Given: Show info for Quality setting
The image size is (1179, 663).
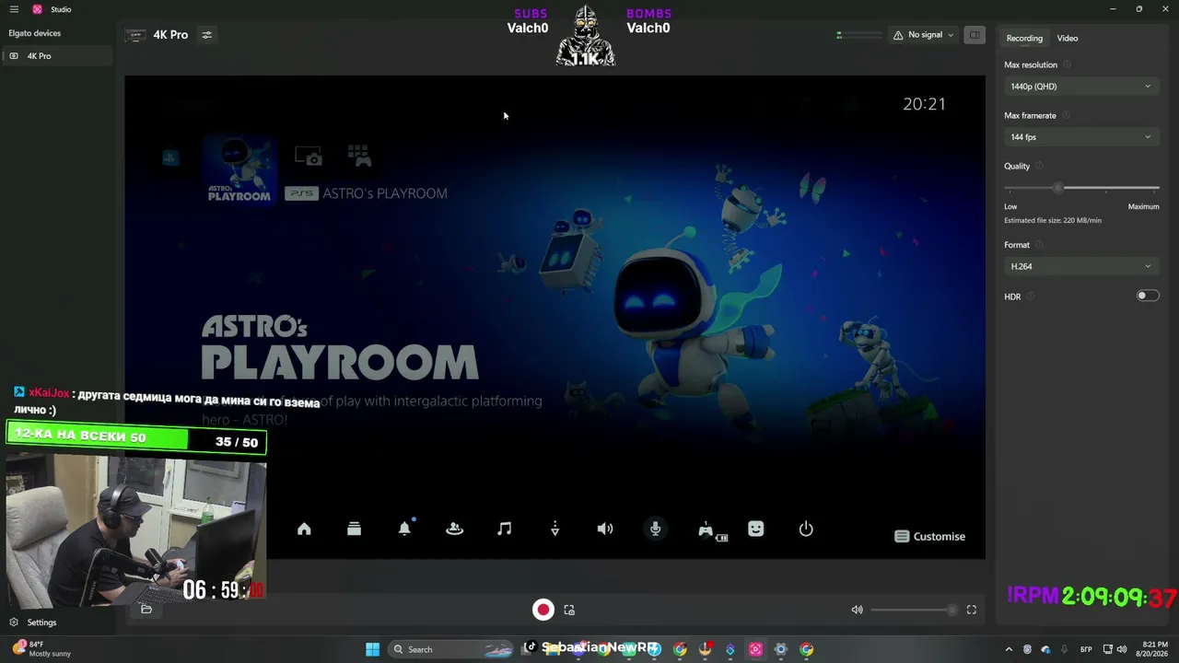Looking at the screenshot, I should [1039, 166].
